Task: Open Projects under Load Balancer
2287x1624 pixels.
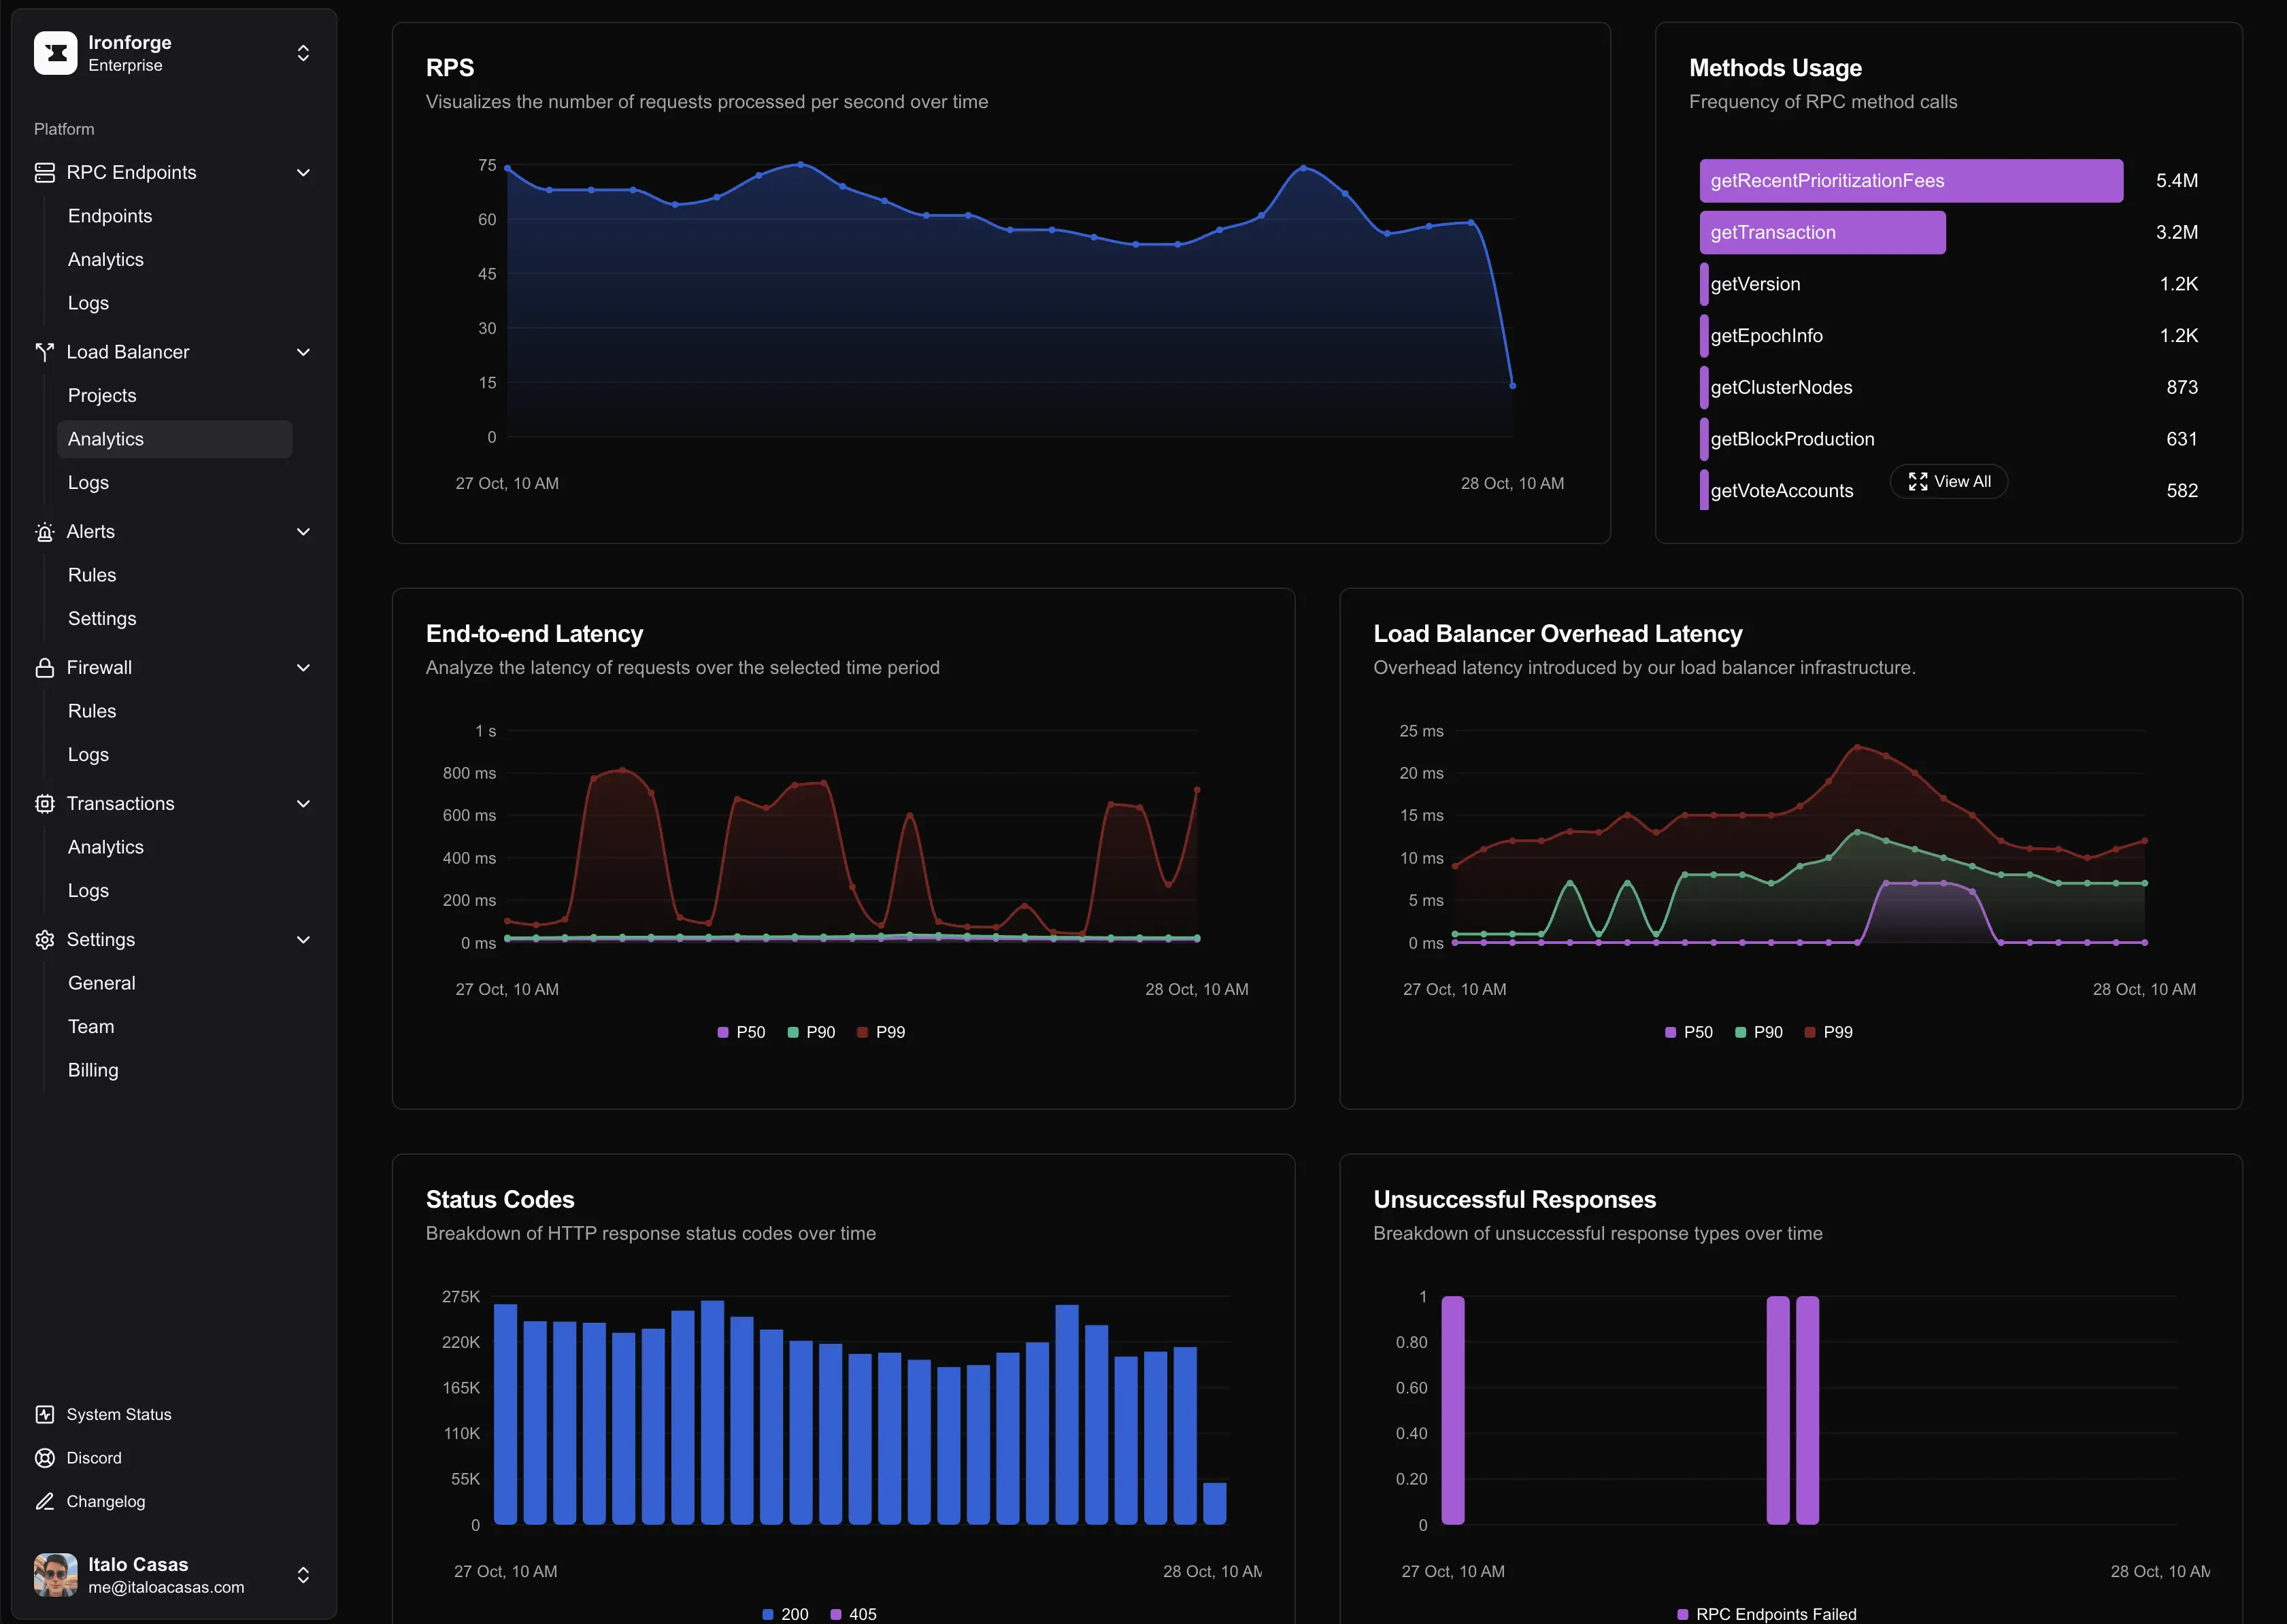Action: click(102, 396)
